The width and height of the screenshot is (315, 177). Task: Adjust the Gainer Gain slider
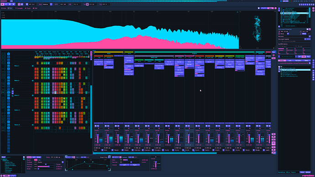click(x=131, y=160)
